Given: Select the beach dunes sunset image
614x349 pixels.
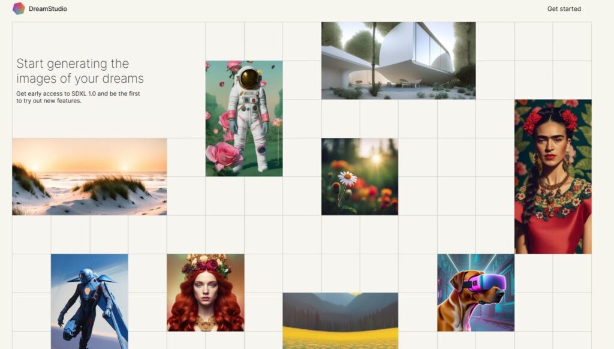Looking at the screenshot, I should [89, 176].
